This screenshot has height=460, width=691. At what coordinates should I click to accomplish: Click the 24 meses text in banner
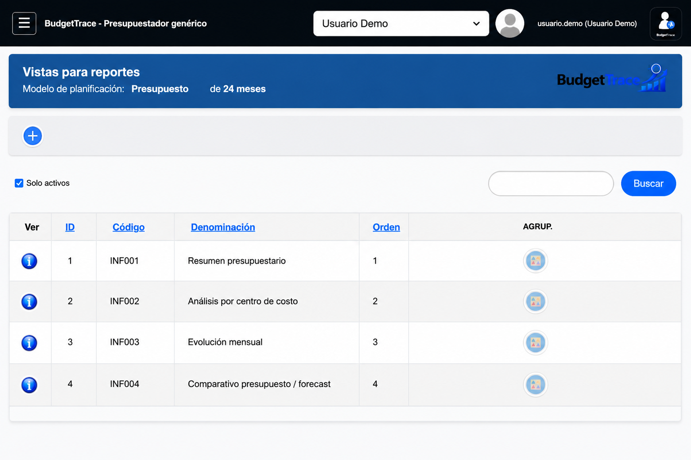(x=244, y=89)
